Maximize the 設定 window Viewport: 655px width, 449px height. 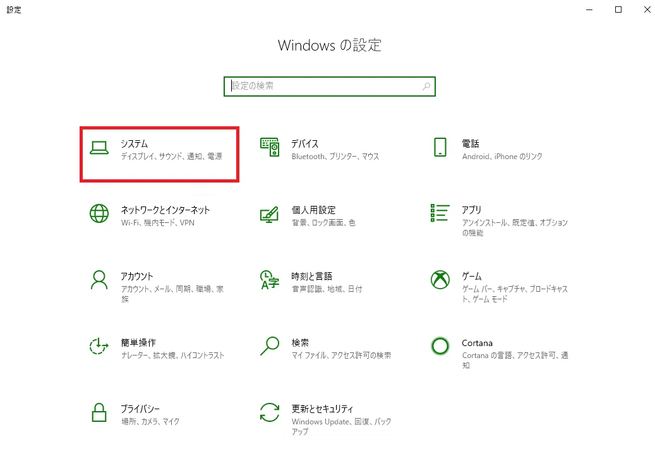(x=618, y=9)
